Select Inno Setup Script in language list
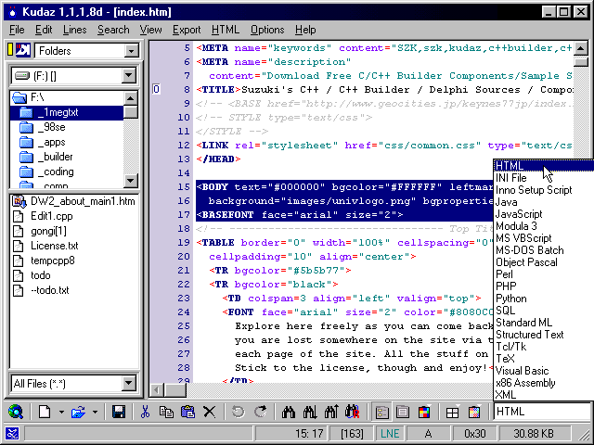Screen dimensions: 594x445 [x=544, y=190]
